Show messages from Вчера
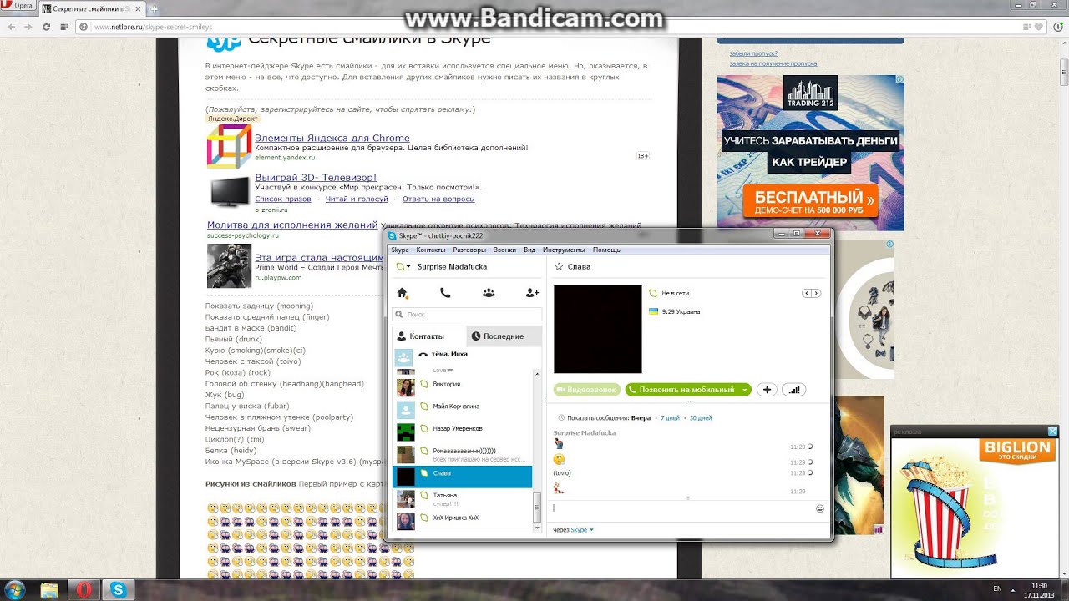Image resolution: width=1069 pixels, height=601 pixels. (641, 417)
